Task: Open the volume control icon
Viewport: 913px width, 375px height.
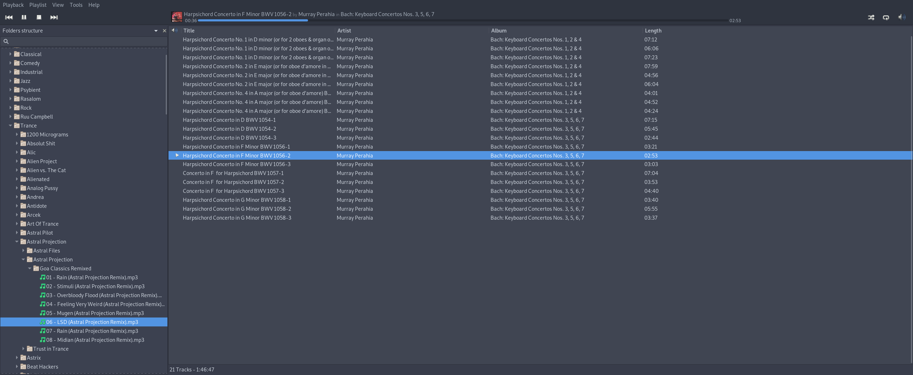Action: tap(902, 17)
